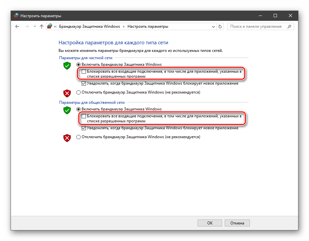This screenshot has height=241, width=309.
Task: Uncheck the notify checkbox for private network
Action: pos(84,83)
